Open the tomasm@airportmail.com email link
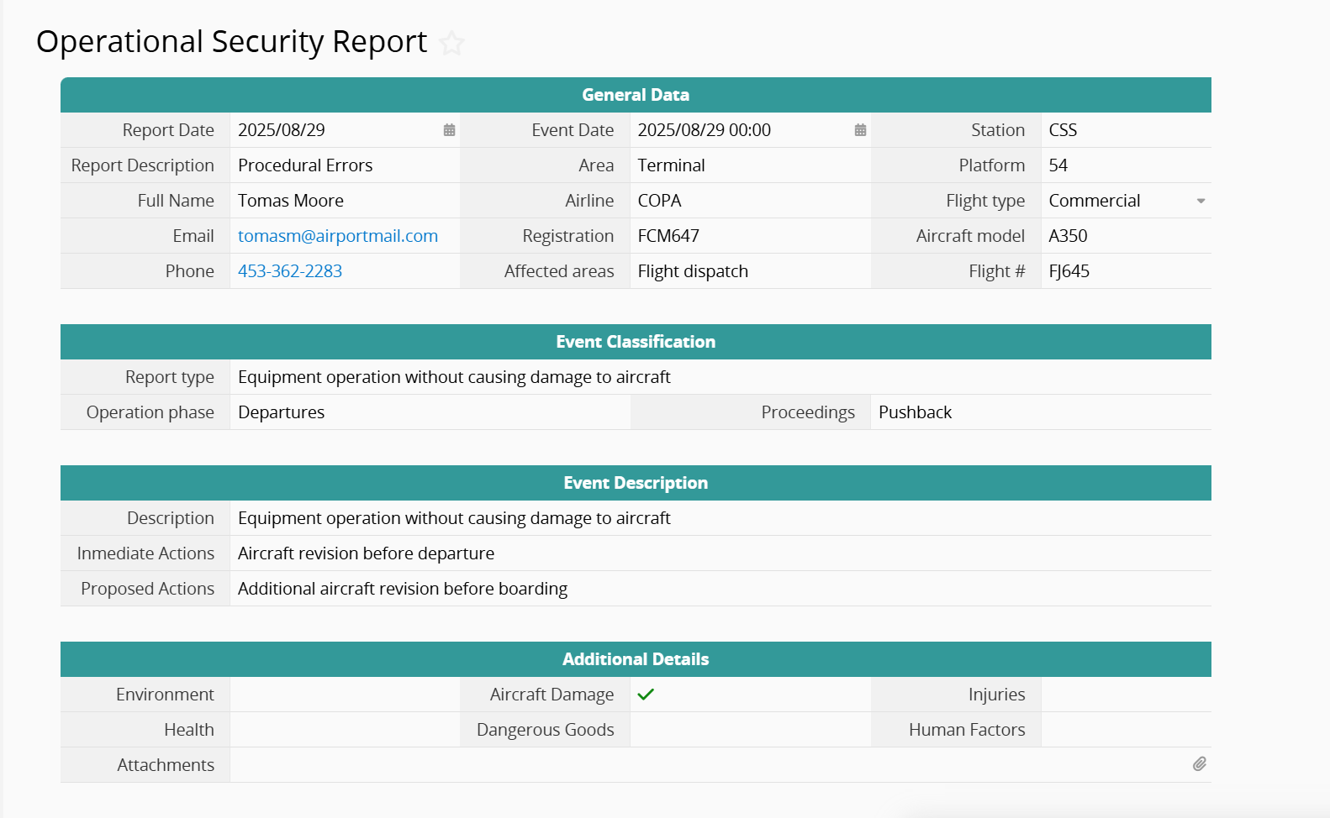Viewport: 1330px width, 818px height. pos(337,236)
